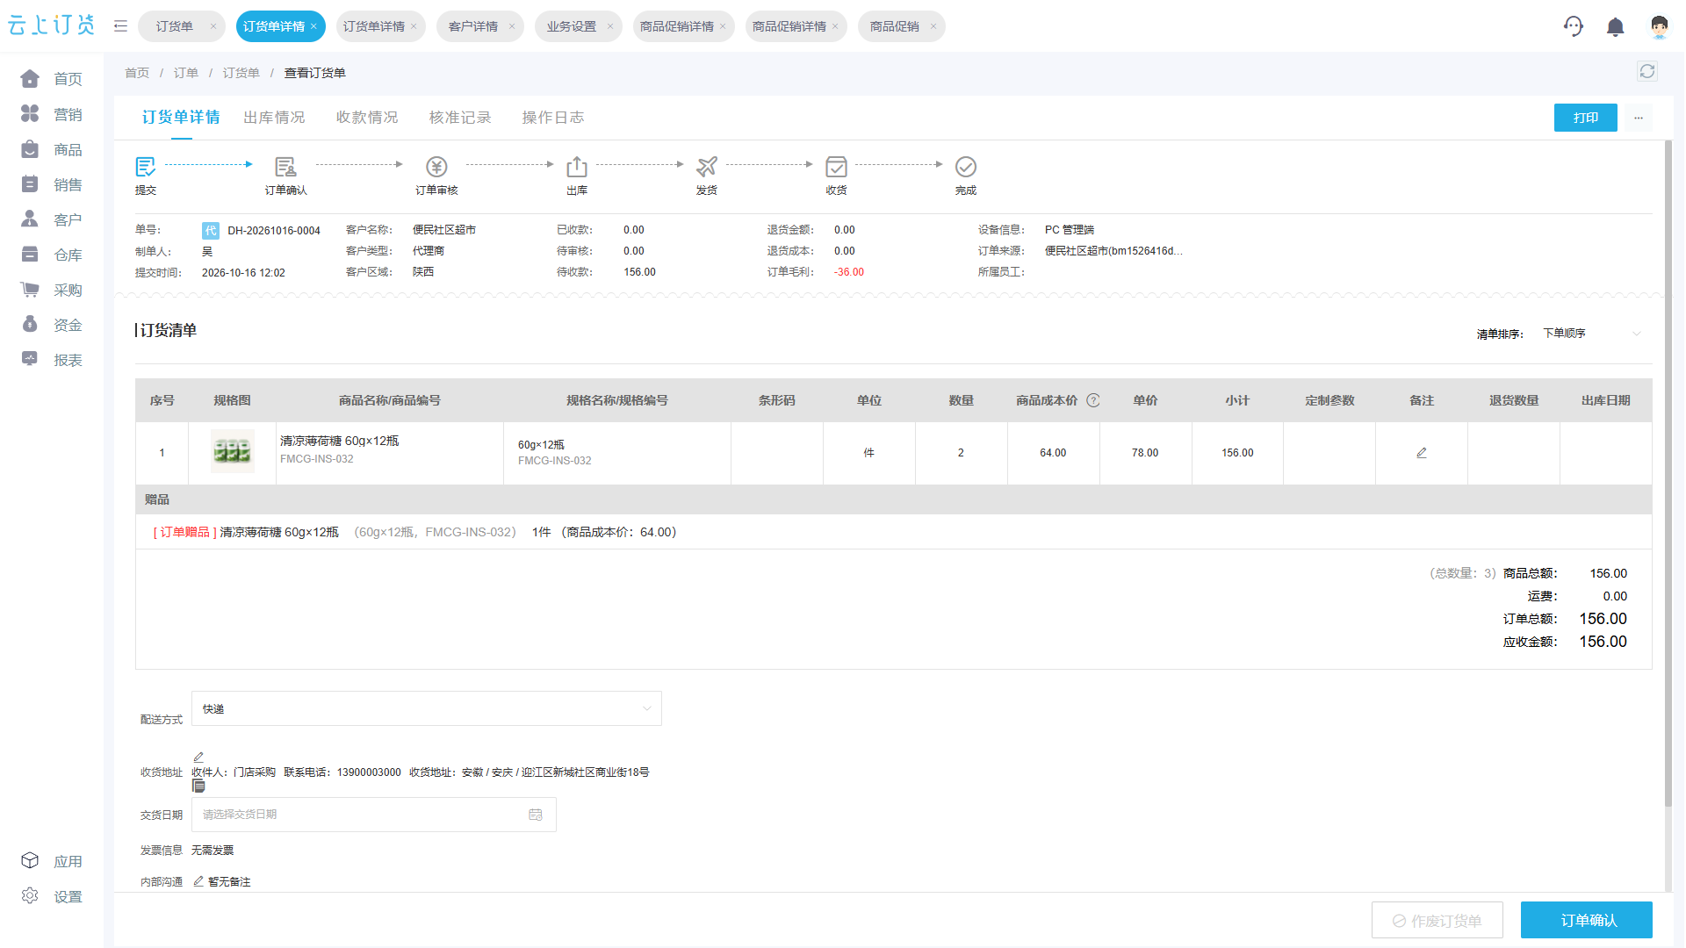The height and width of the screenshot is (948, 1686).
Task: Open 销售 in the sidebar
Action: (x=52, y=184)
